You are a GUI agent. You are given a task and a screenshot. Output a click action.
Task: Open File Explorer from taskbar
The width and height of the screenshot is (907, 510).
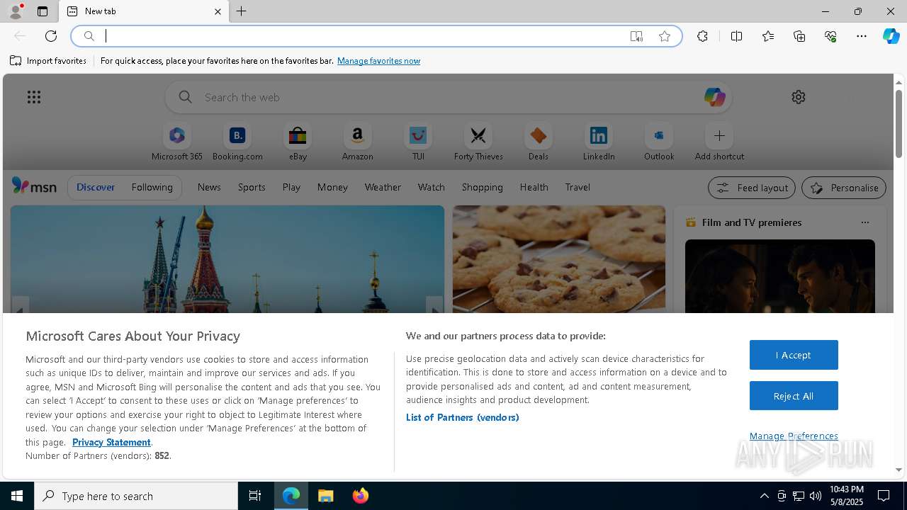326,496
